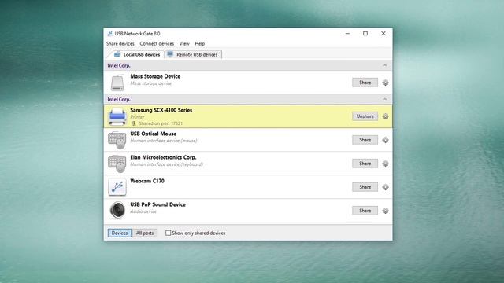The height and width of the screenshot is (283, 504).
Task: Open the Connect devices menu
Action: pos(157,44)
